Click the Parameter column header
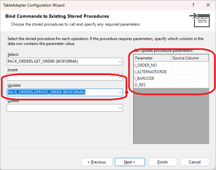 [x=153, y=58]
